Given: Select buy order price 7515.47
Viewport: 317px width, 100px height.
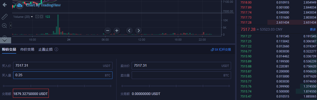Looking at the screenshot, I should [x=246, y=96].
